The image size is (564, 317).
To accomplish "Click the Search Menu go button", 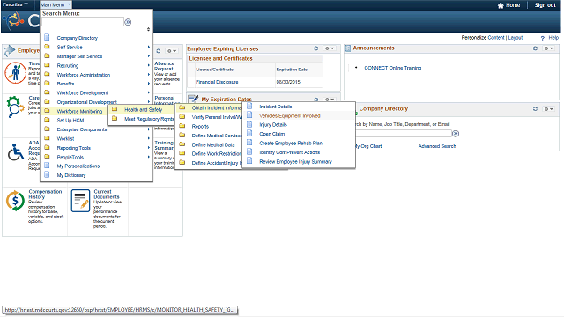I will point(128,22).
